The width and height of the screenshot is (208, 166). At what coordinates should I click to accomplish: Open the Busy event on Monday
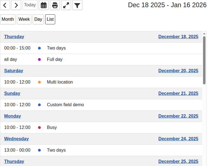[x=52, y=128]
